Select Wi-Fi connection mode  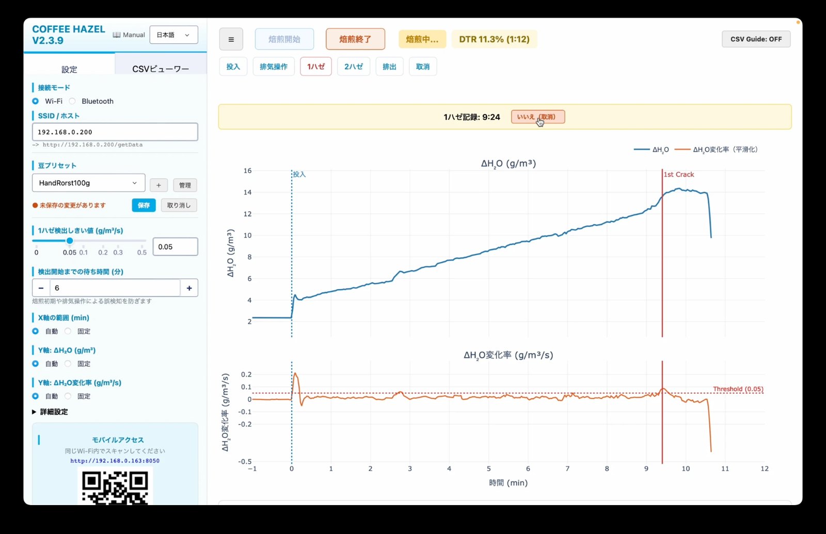tap(35, 101)
